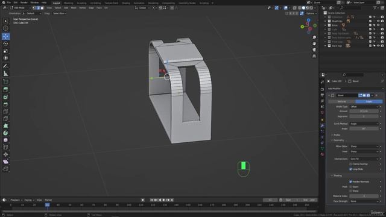The height and width of the screenshot is (217, 386).
Task: Open the Render menu
Action: [x=24, y=2]
